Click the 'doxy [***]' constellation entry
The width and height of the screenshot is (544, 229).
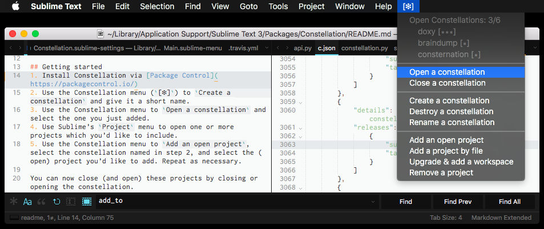click(x=437, y=31)
